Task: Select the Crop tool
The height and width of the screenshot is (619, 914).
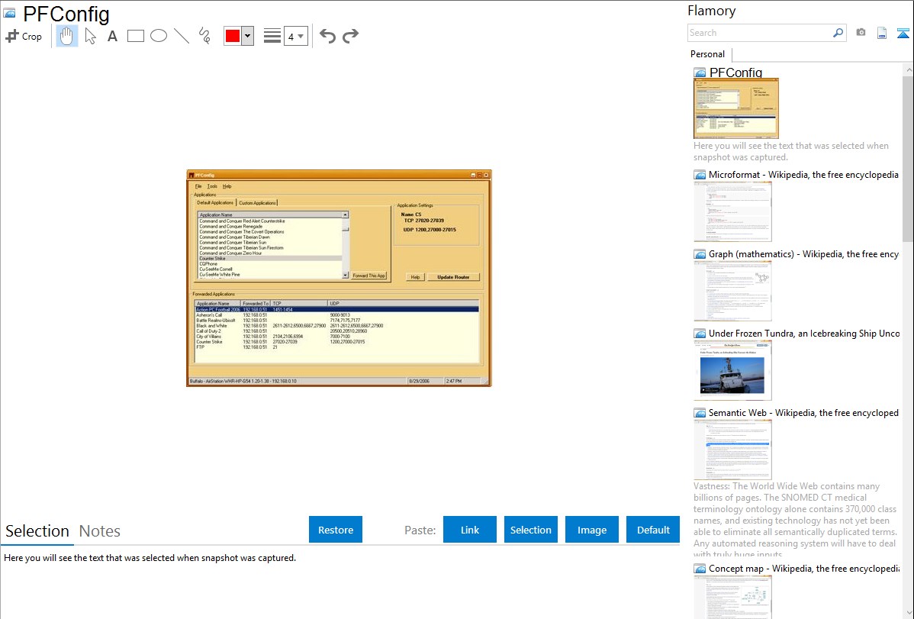Action: click(24, 36)
